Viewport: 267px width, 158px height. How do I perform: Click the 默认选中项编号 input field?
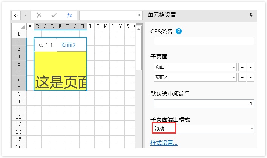point(204,103)
